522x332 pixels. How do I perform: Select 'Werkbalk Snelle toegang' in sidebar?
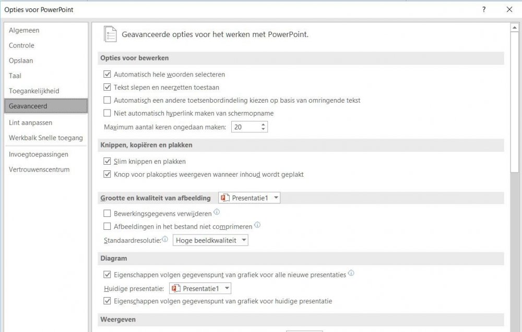tap(46, 138)
